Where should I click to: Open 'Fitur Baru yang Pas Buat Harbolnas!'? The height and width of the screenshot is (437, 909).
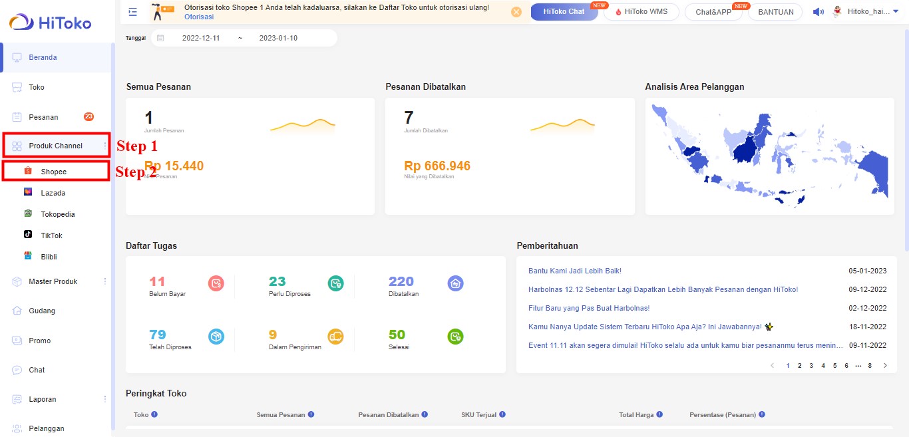point(589,308)
